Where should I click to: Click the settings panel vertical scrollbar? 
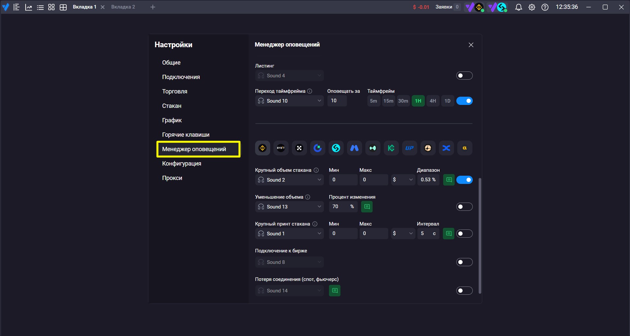tap(480, 236)
